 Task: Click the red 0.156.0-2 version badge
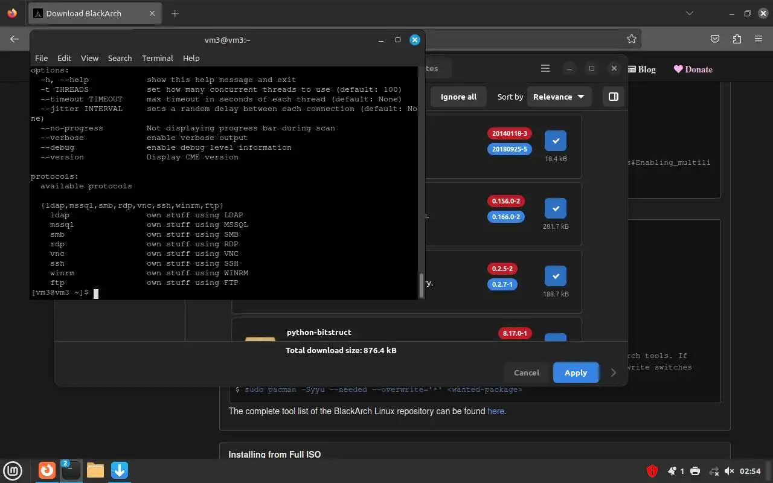point(506,201)
